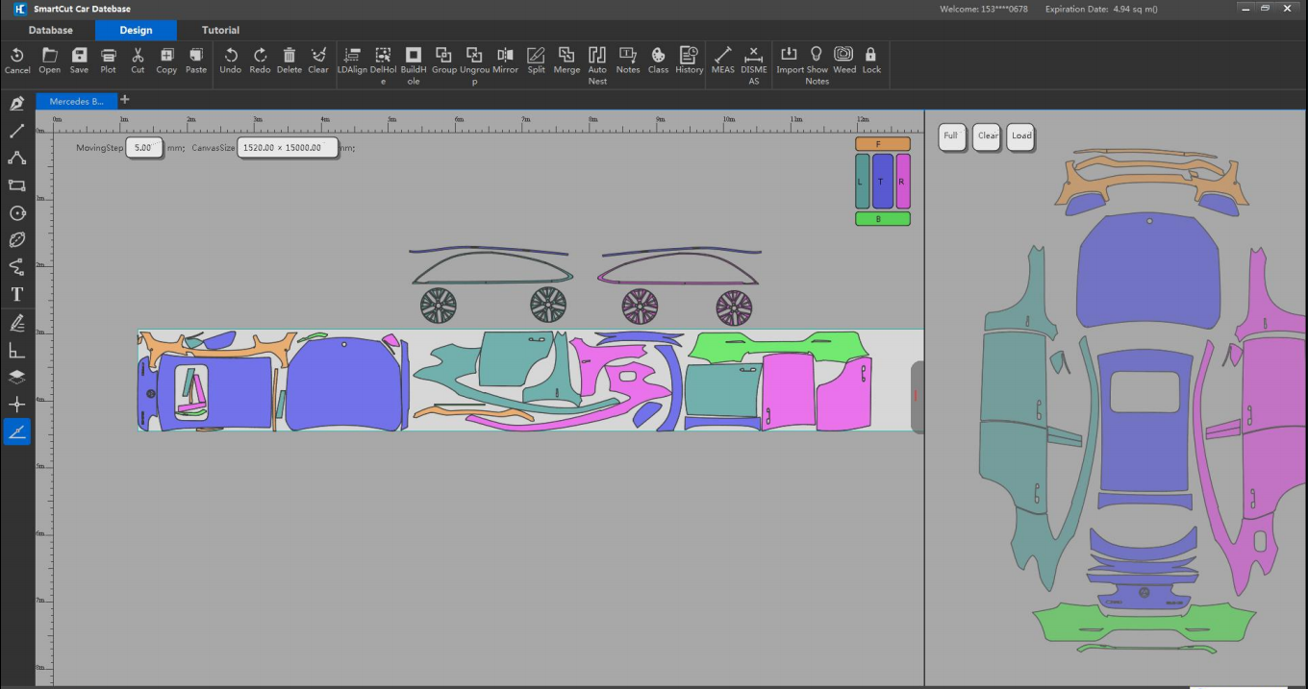The width and height of the screenshot is (1308, 689).
Task: Click the green B section swatch
Action: coord(883,219)
